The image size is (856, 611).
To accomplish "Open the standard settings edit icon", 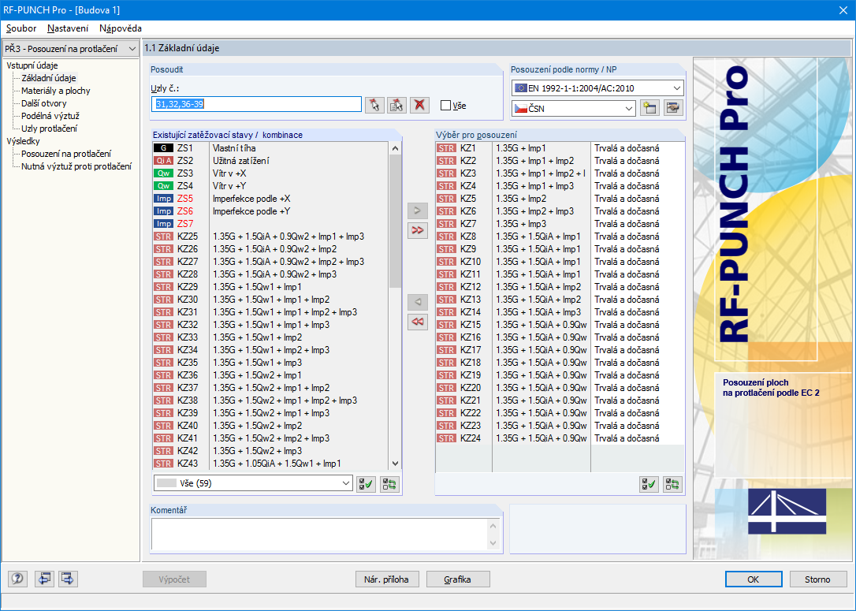I will click(674, 107).
